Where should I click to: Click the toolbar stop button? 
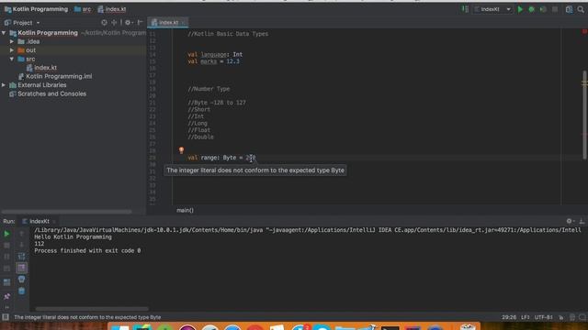tap(555, 9)
